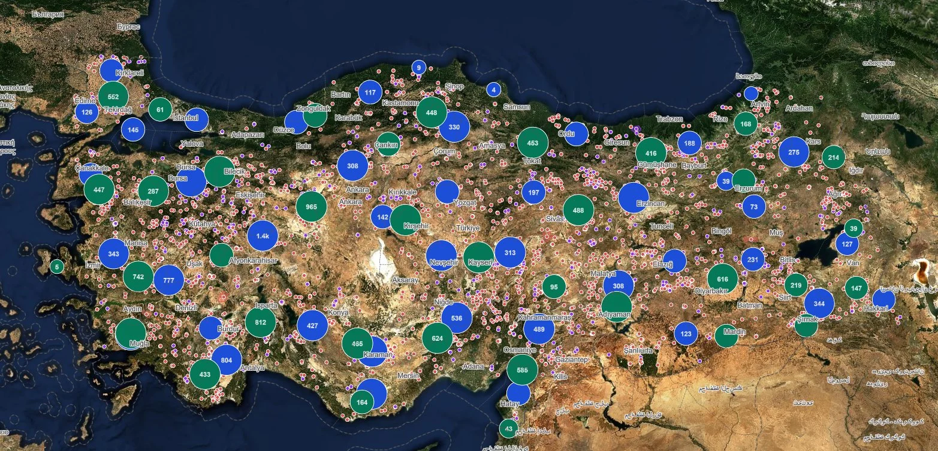Select the blue 343 cluster near Manisa
Screen dimensions: 938x451
[x=114, y=254]
